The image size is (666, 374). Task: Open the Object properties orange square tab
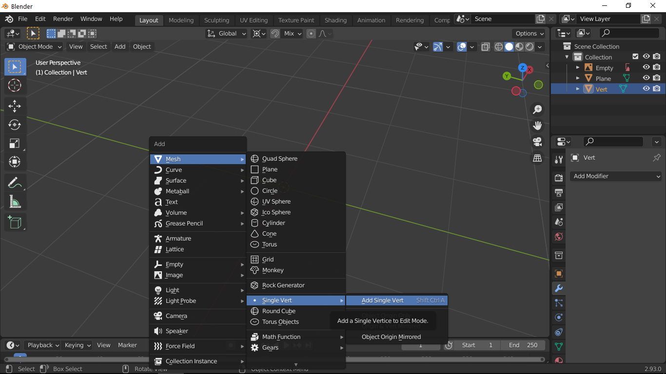559,273
